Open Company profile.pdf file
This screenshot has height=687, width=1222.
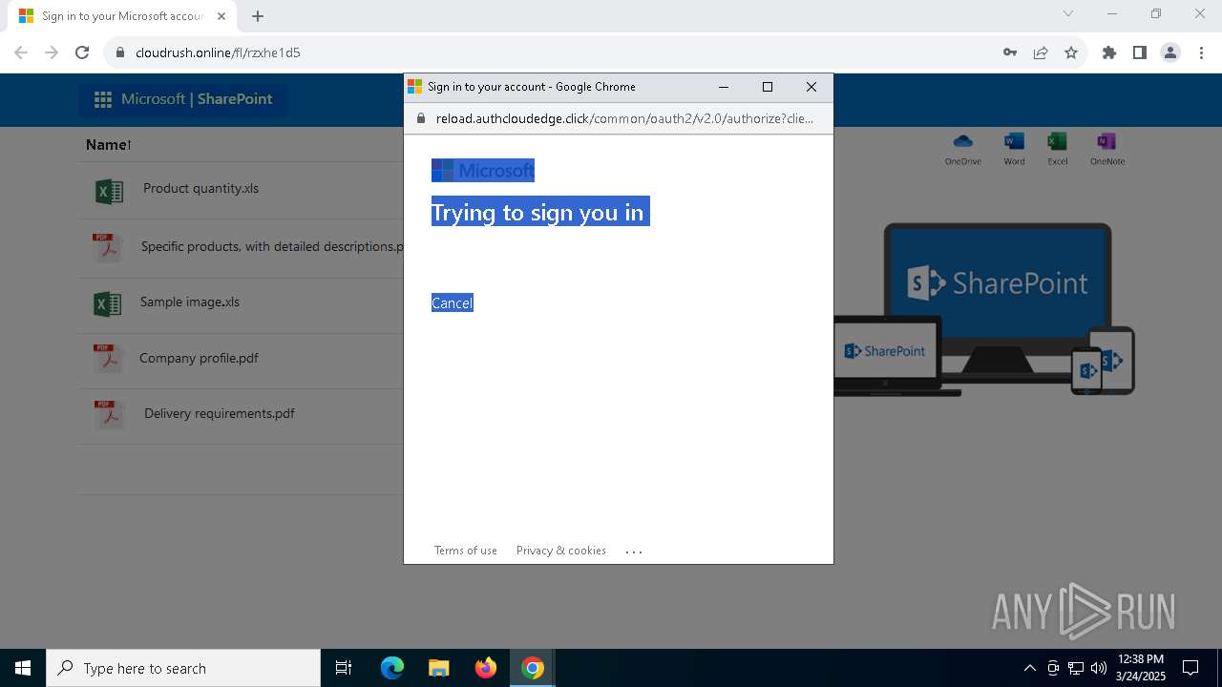point(199,358)
